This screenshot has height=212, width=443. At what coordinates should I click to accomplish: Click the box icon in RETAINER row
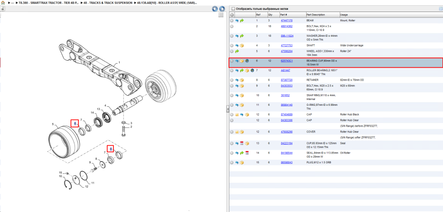pos(242,80)
